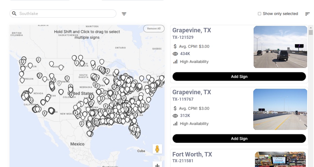This screenshot has height=167, width=314.
Task: Click the eye impressions icon for 434K
Action: pyautogui.click(x=175, y=54)
